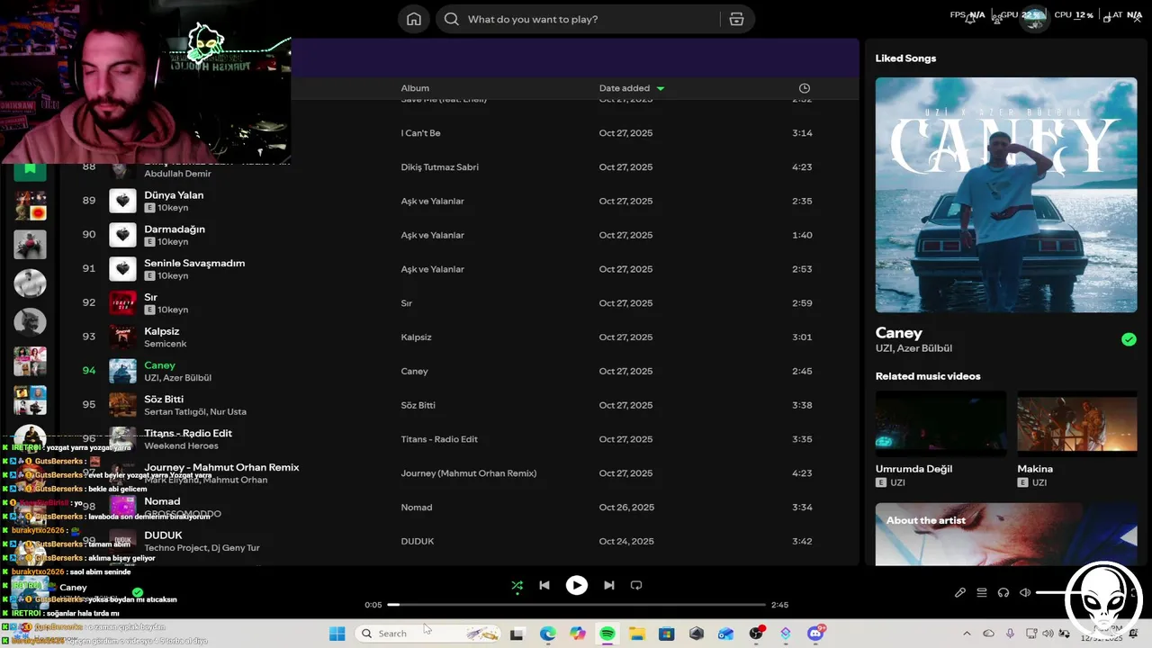Toggle the saved check in now-playing bar

[x=138, y=593]
